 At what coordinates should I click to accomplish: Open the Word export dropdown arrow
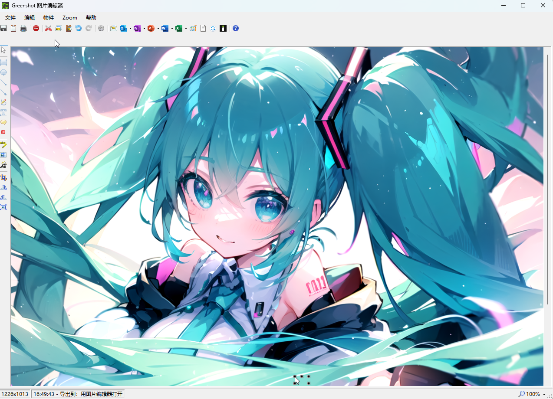coord(172,29)
